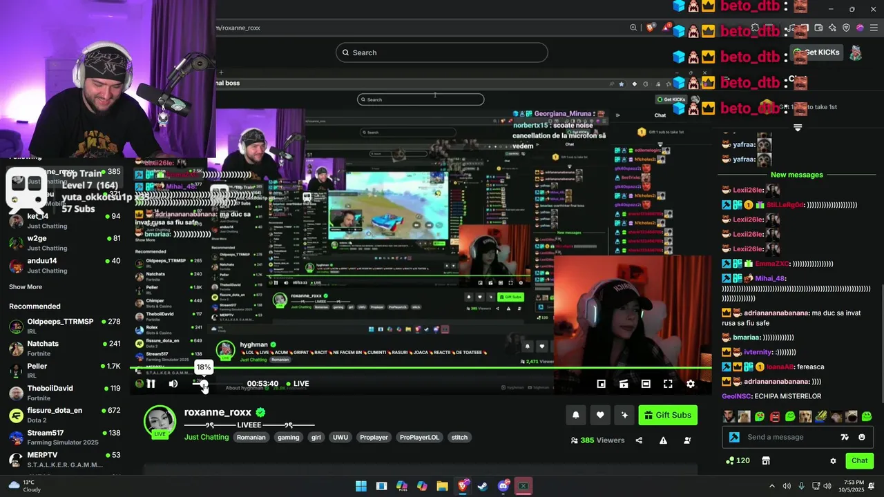This screenshot has height=497, width=884.
Task: Click the Search box in Kick header
Action: pos(442,52)
